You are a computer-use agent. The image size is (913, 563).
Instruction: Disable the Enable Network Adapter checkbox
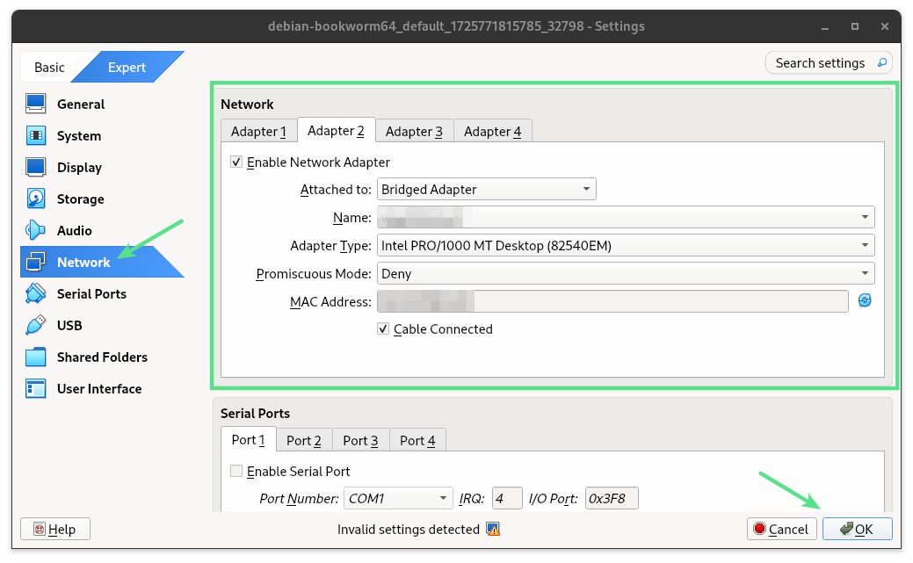tap(236, 162)
